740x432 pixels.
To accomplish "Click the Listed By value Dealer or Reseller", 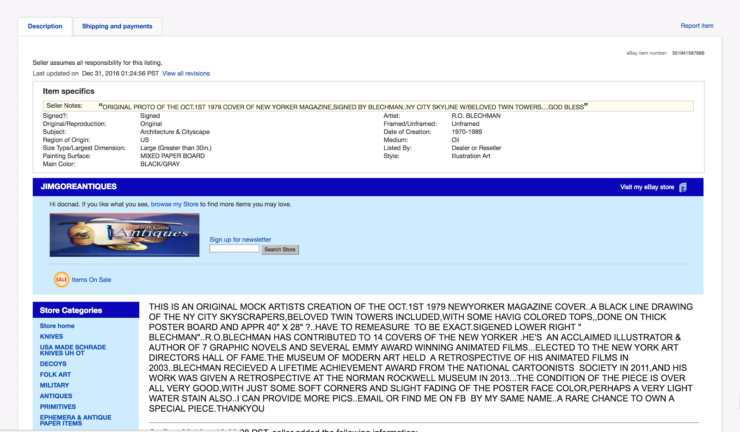I will [x=476, y=148].
